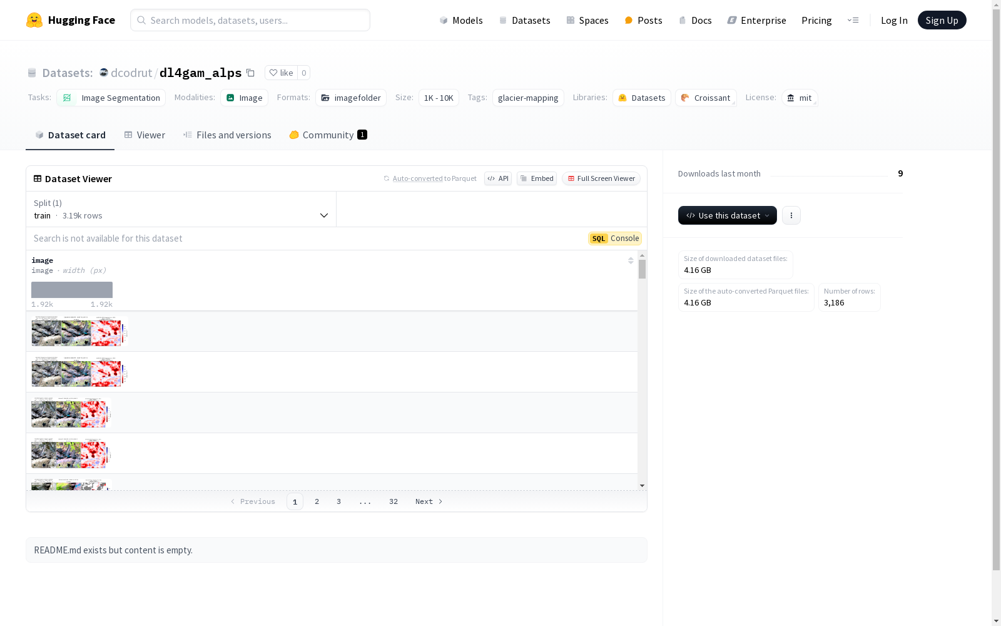Image resolution: width=1001 pixels, height=626 pixels.
Task: Click the table's scroll down arrow
Action: [642, 486]
